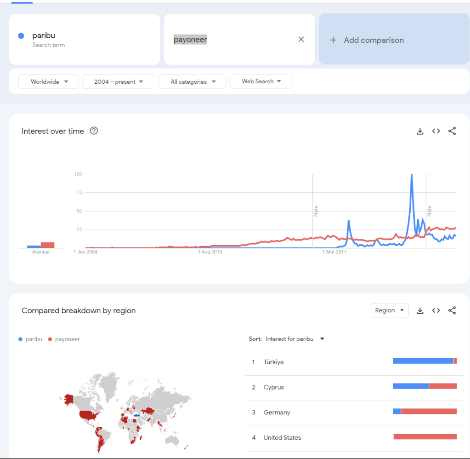Click the second Note marker near chart end
This screenshot has width=470, height=459.
point(429,211)
